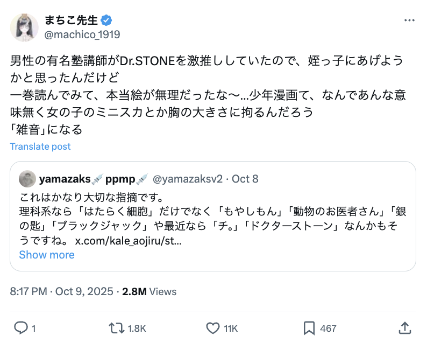Like the post with the heart icon

pos(213,327)
